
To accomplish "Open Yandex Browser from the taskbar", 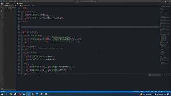I will tap(15, 94).
